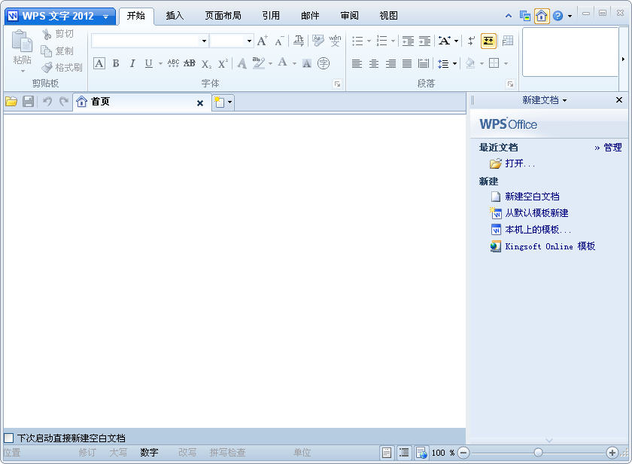Toggle underline formatting
Image resolution: width=632 pixels, height=464 pixels.
(x=149, y=63)
